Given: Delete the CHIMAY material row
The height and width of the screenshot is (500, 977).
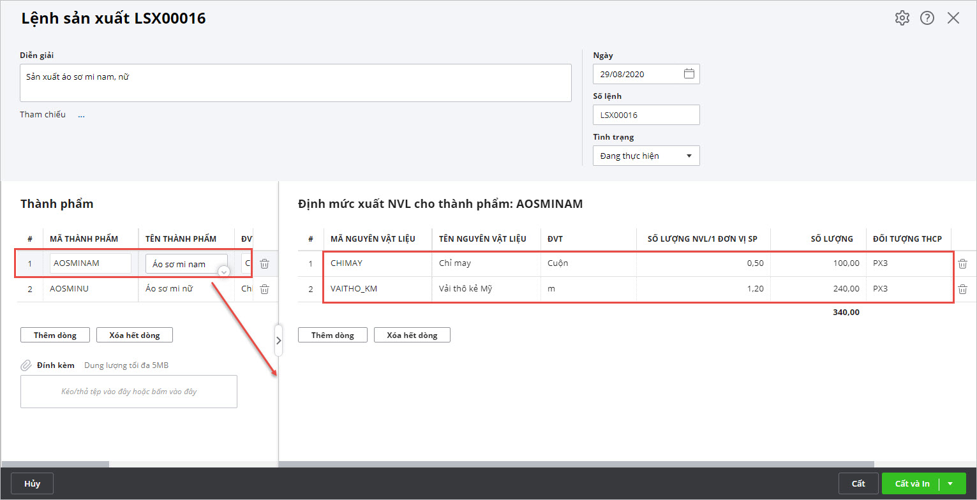Looking at the screenshot, I should [x=962, y=263].
